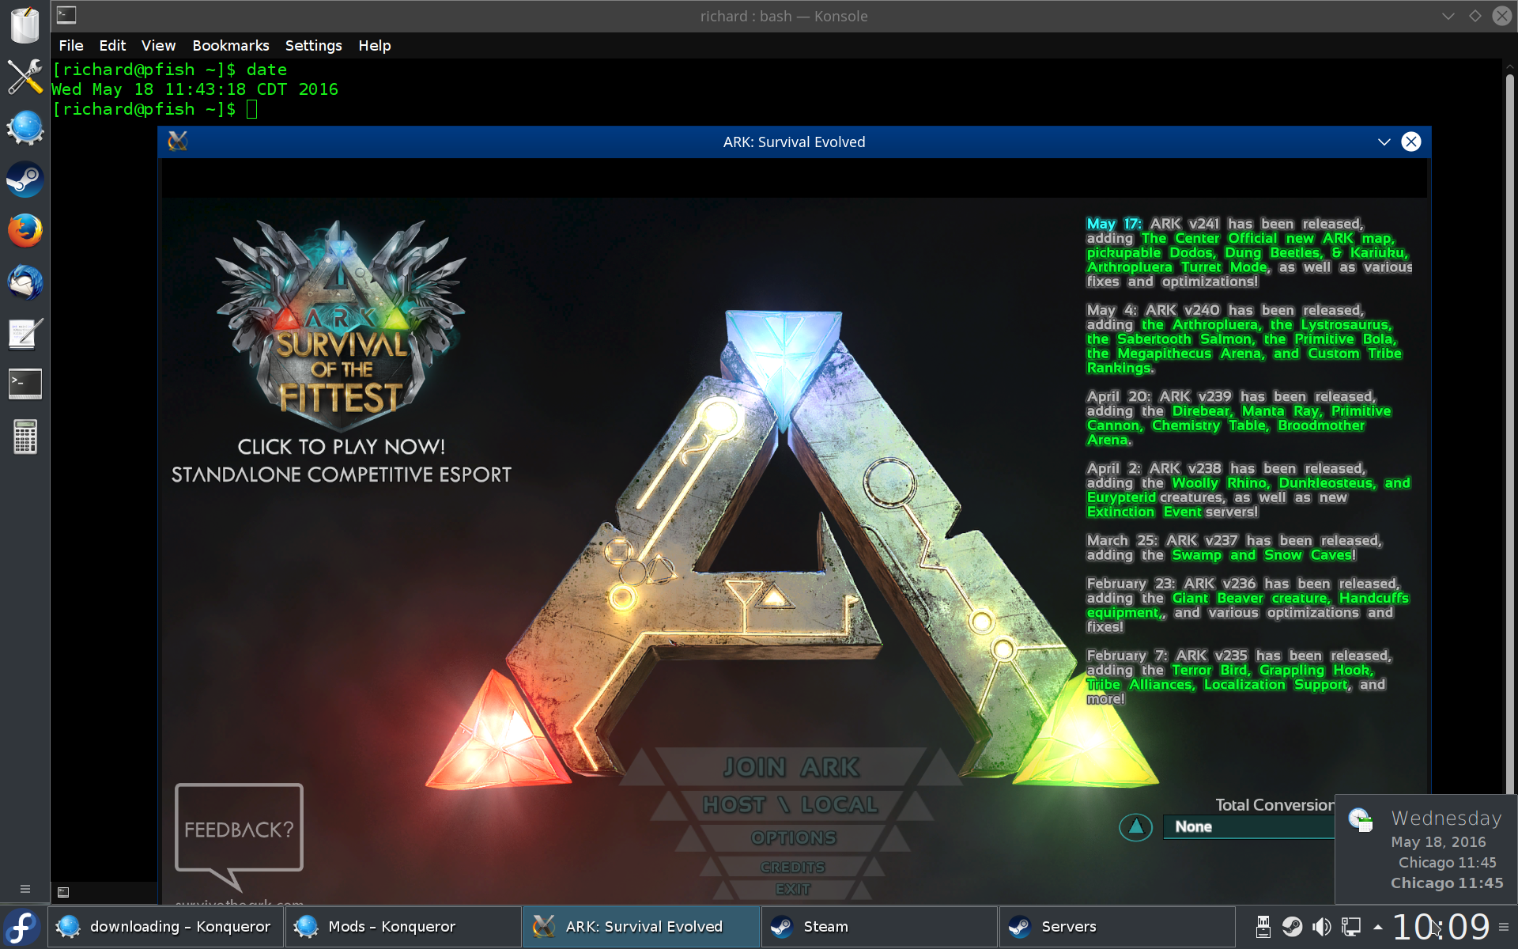
Task: Click the Konsole shell prompt cursor
Action: 251,109
